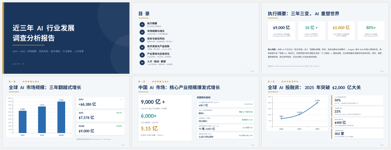The image size is (391, 150).
Task: Click the teal 6,000+ figure
Action: (x=149, y=116)
